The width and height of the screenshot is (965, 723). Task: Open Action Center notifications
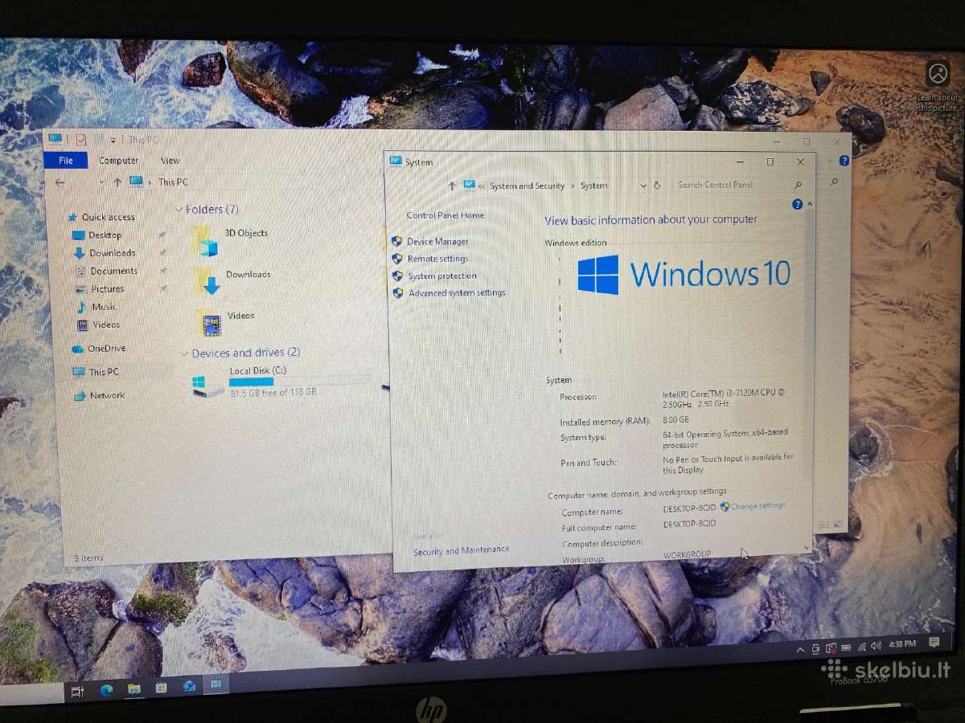click(x=934, y=642)
